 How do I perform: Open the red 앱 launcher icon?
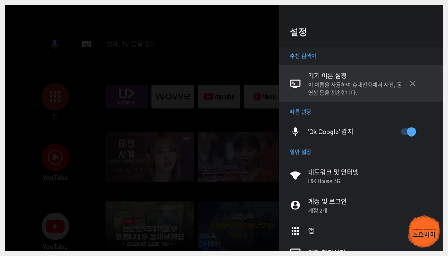(x=55, y=97)
